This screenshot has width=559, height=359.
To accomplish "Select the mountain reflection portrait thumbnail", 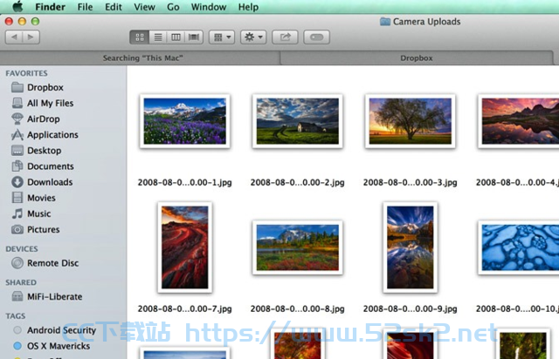I will coord(410,247).
